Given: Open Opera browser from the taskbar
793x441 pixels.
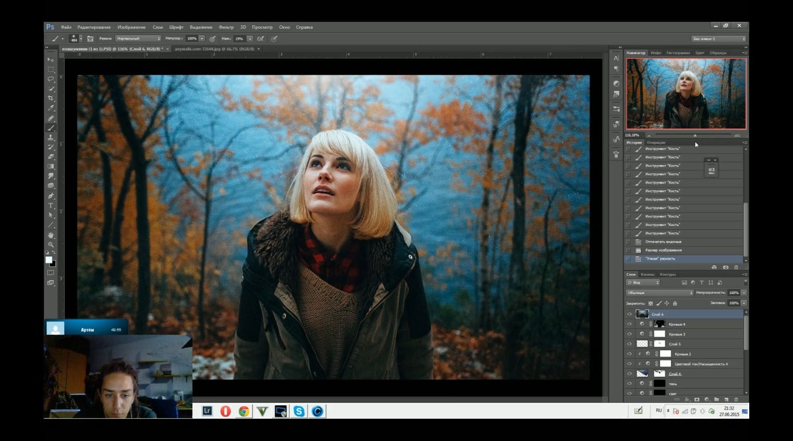Looking at the screenshot, I should [x=225, y=411].
